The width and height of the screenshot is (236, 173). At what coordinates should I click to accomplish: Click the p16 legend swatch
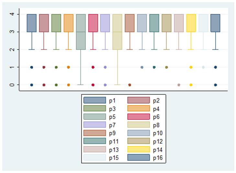[139, 158]
